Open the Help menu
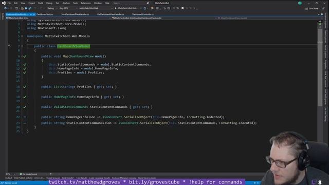The width and height of the screenshot is (329, 185). coord(107,3)
